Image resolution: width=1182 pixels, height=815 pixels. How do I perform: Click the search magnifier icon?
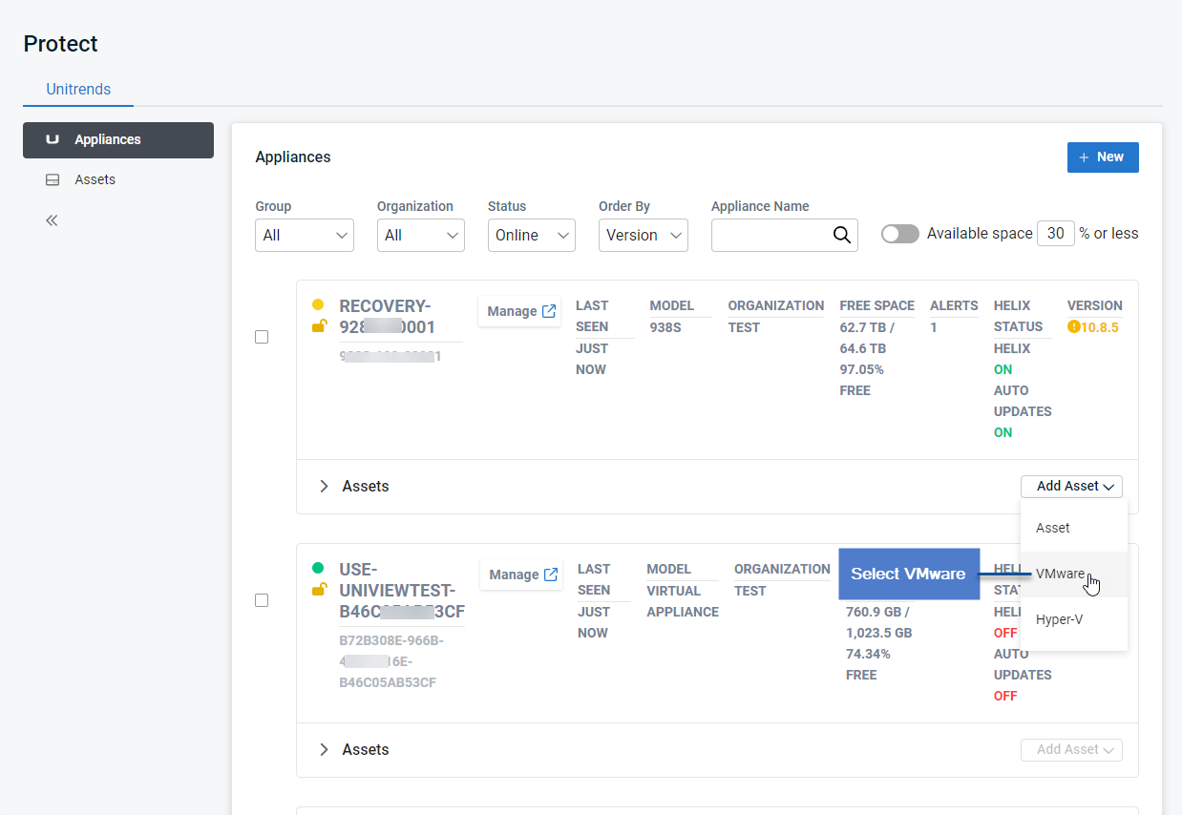click(x=841, y=236)
